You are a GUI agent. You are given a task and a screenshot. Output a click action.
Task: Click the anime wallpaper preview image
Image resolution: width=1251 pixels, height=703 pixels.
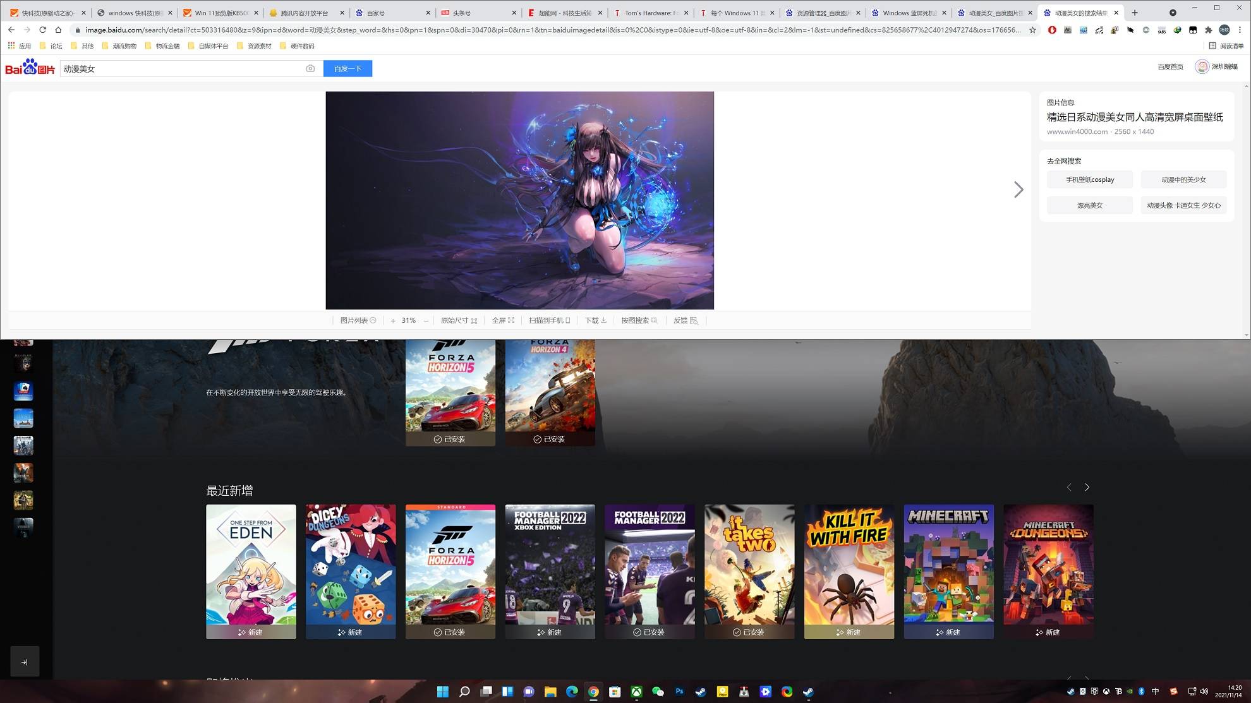point(519,200)
